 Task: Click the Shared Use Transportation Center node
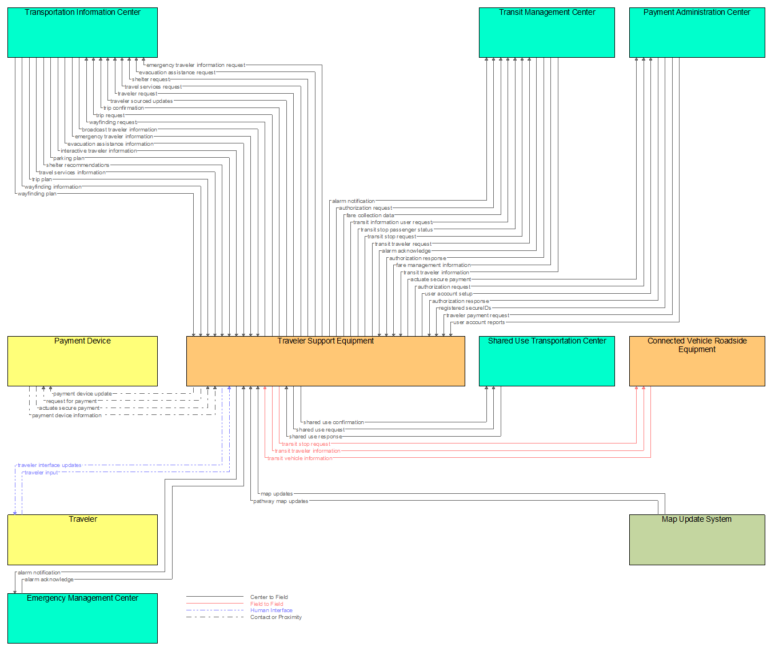coord(546,361)
